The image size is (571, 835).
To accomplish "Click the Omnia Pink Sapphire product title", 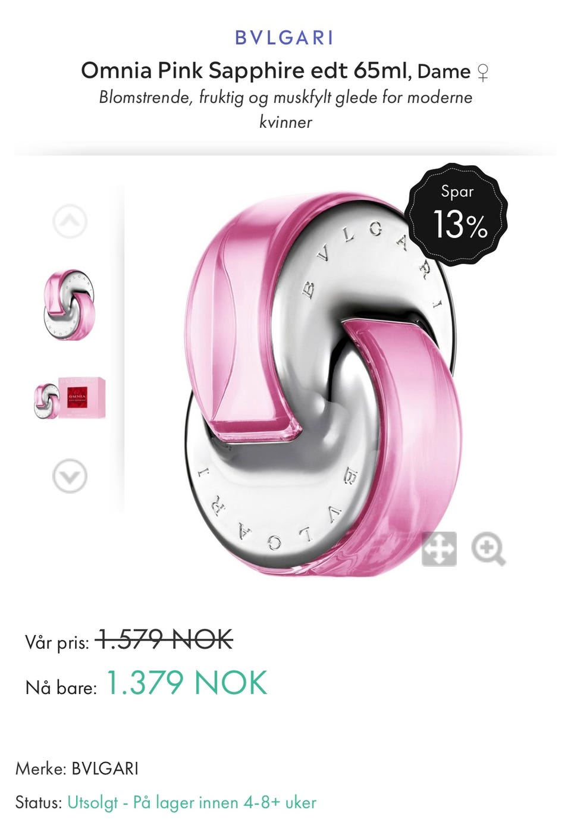I will pos(246,71).
